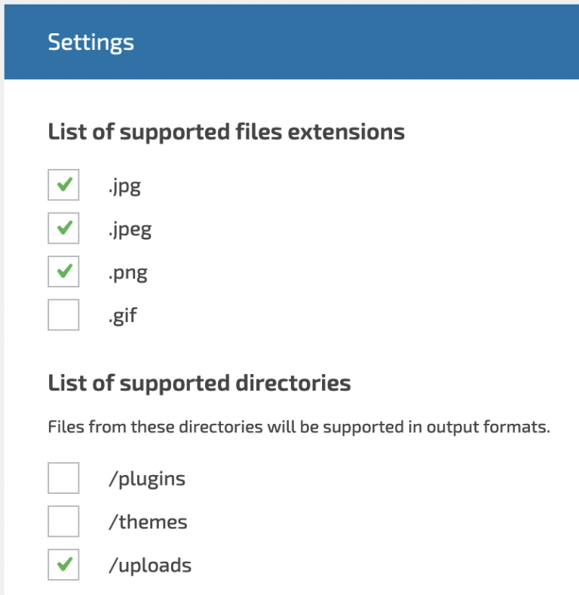Click the /themes label text

148,522
